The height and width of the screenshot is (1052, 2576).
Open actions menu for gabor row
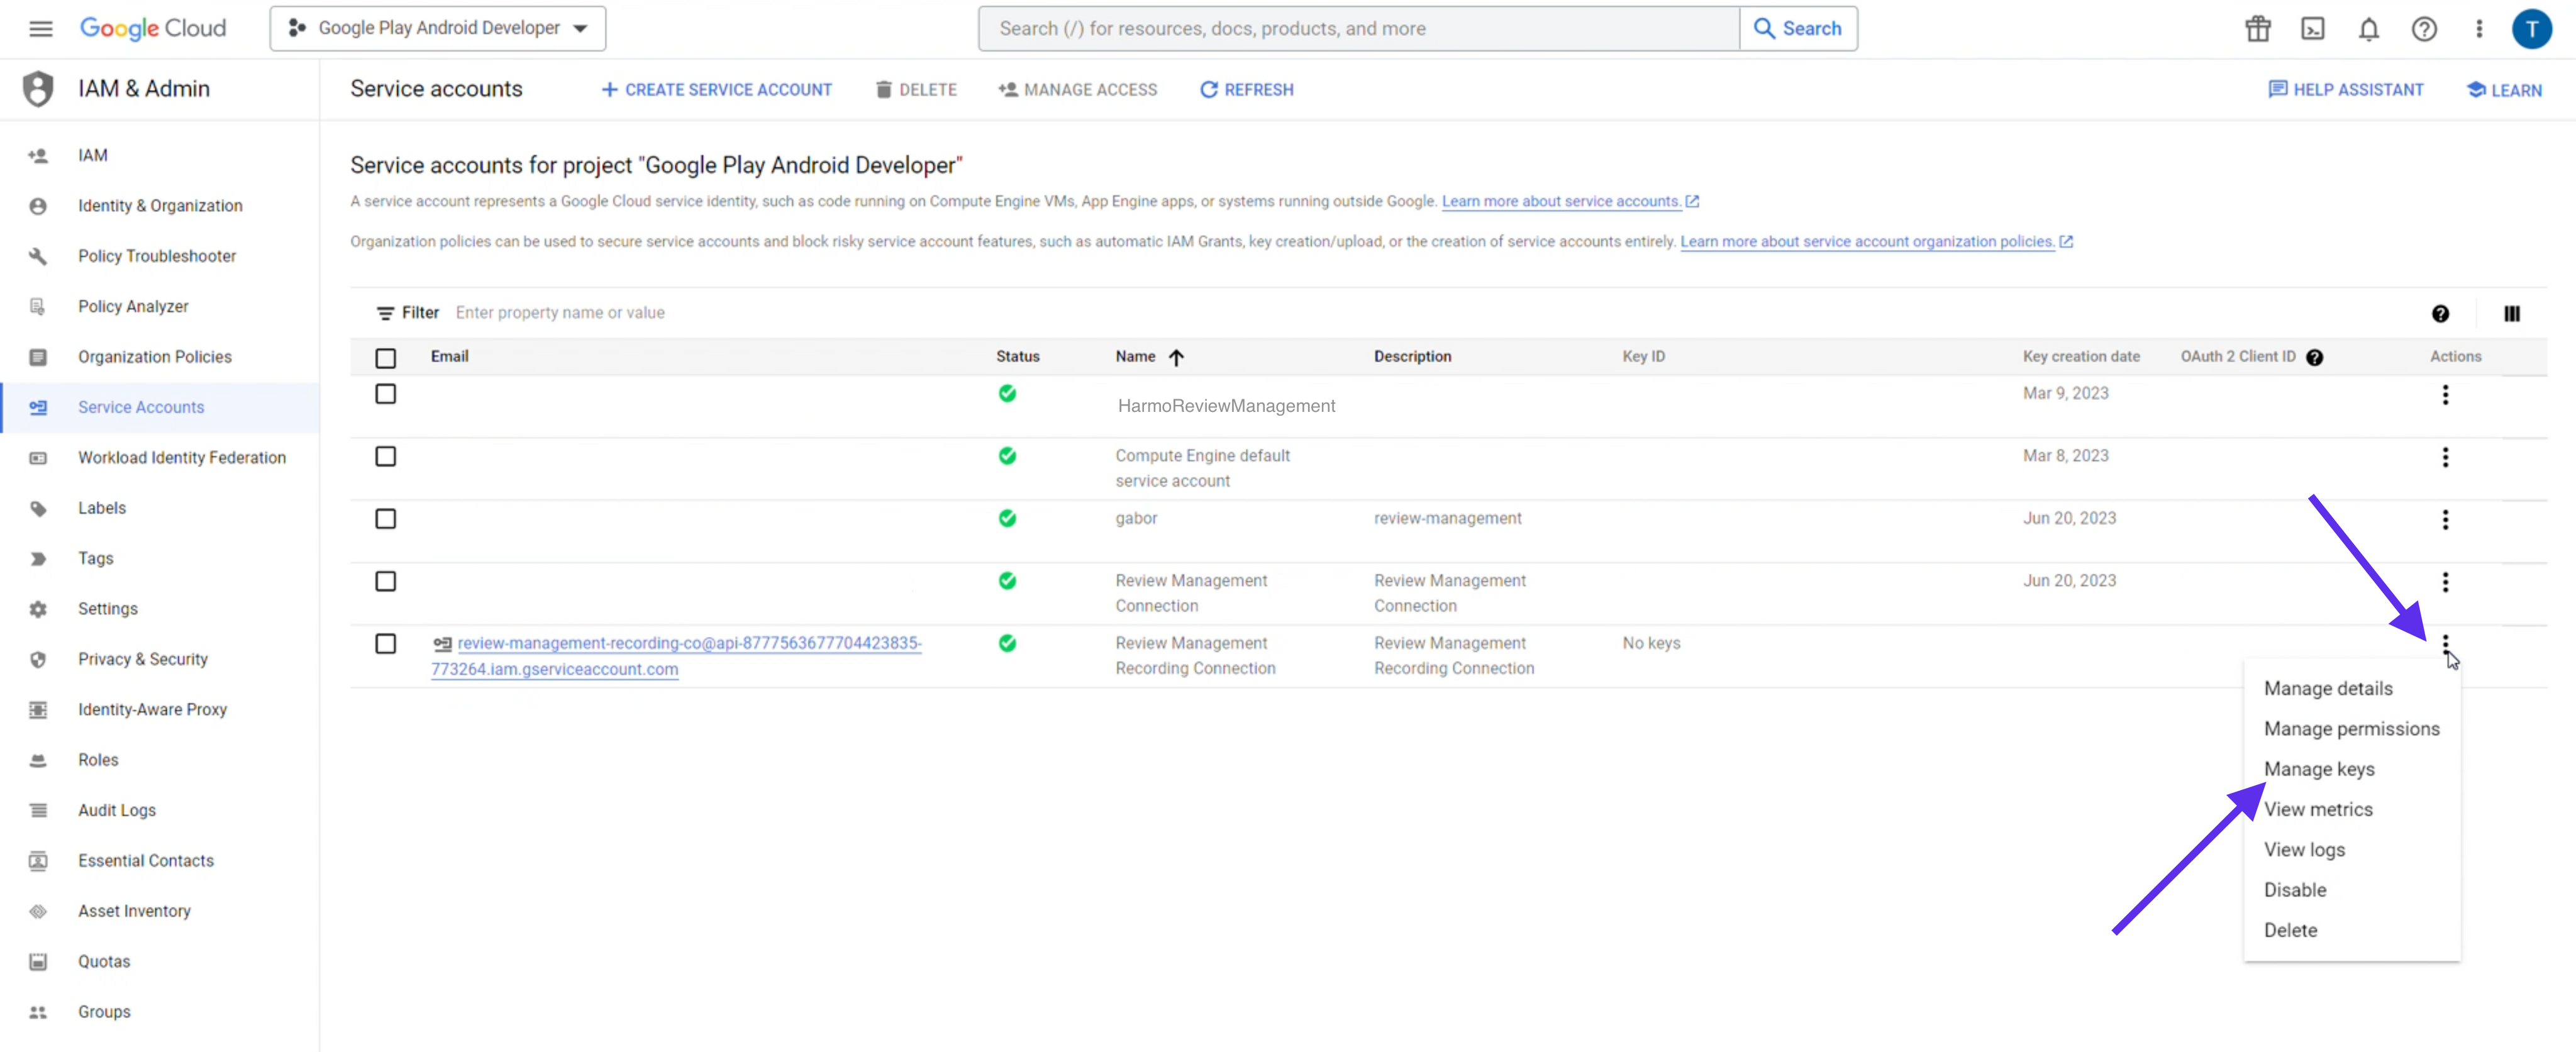(x=2445, y=520)
